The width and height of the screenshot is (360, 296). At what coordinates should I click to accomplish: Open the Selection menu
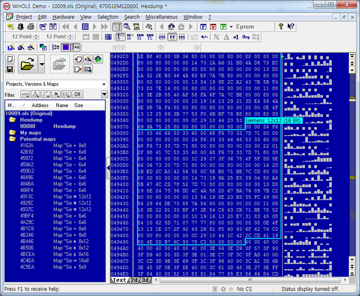pyautogui.click(x=108, y=17)
